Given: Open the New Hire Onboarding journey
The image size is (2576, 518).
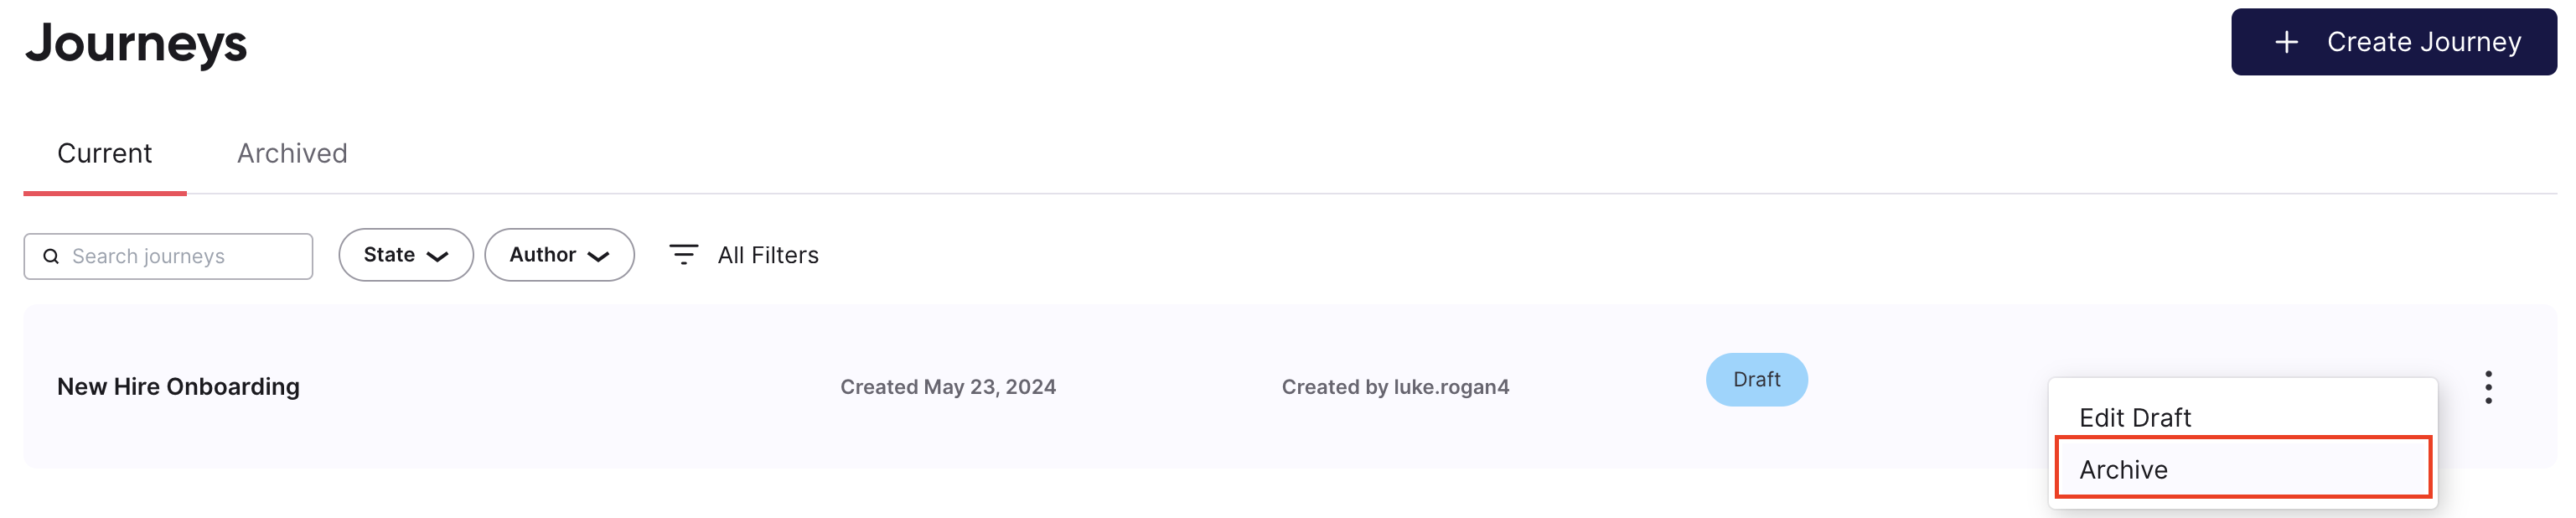Looking at the screenshot, I should pyautogui.click(x=178, y=387).
